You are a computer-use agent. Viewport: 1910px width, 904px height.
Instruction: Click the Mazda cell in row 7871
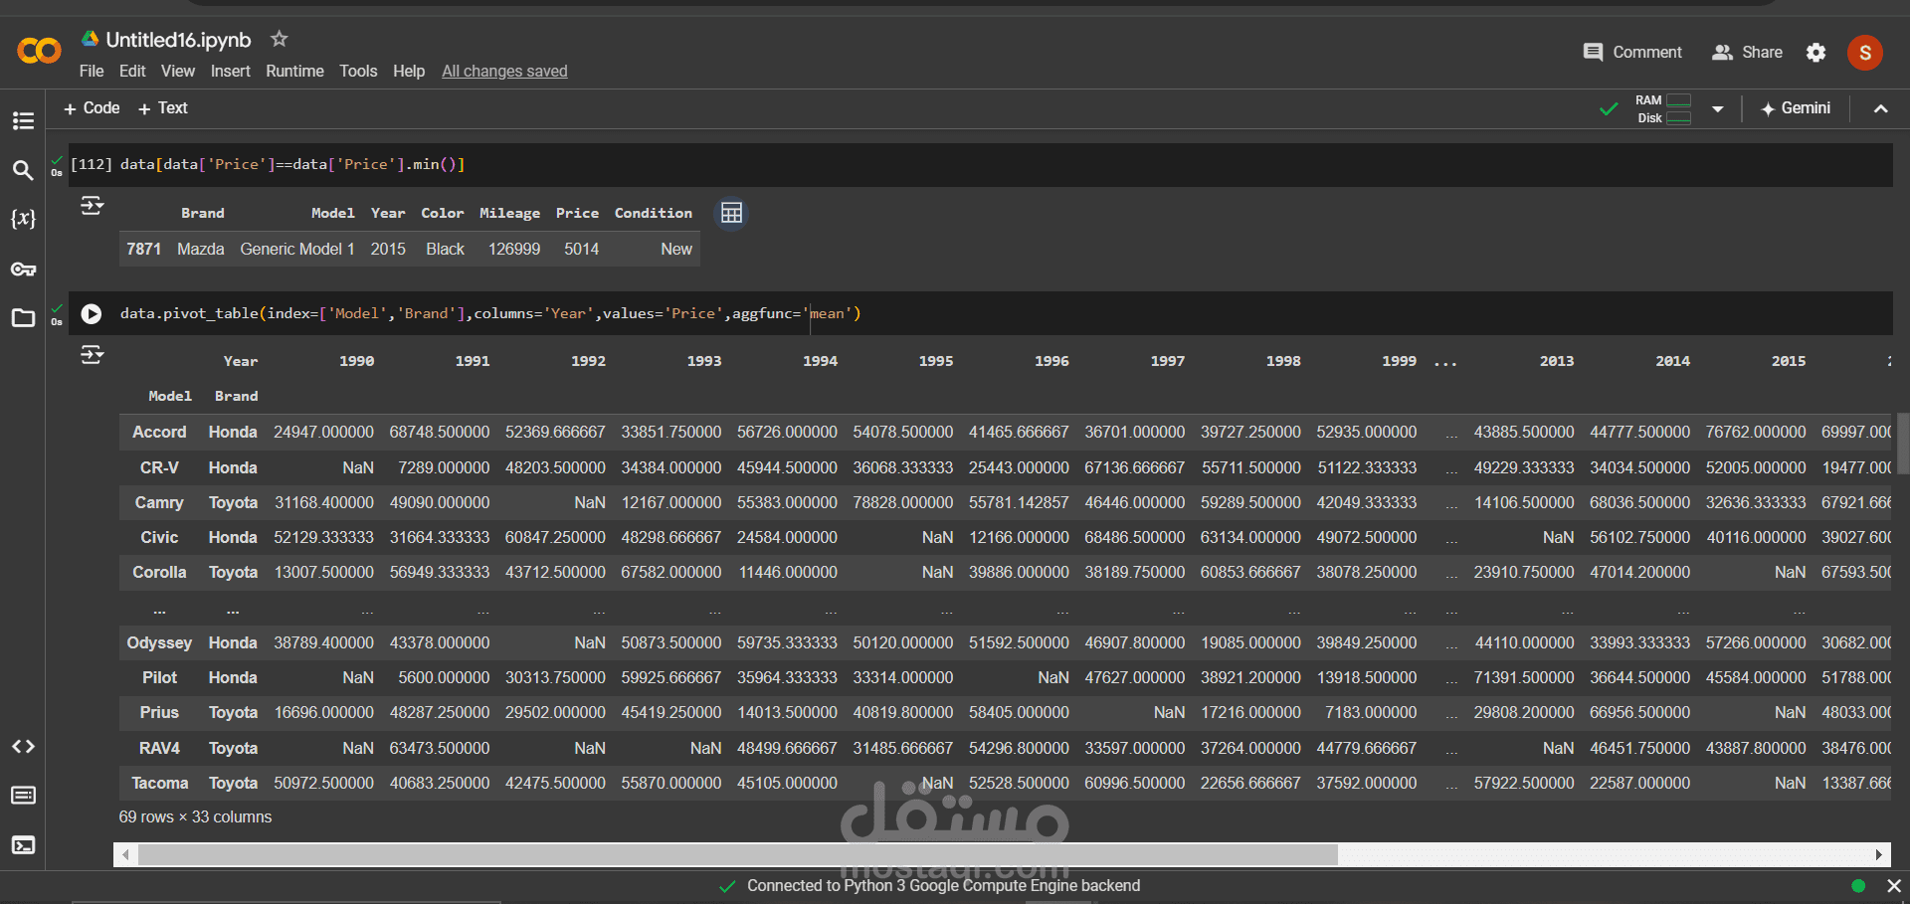[201, 250]
